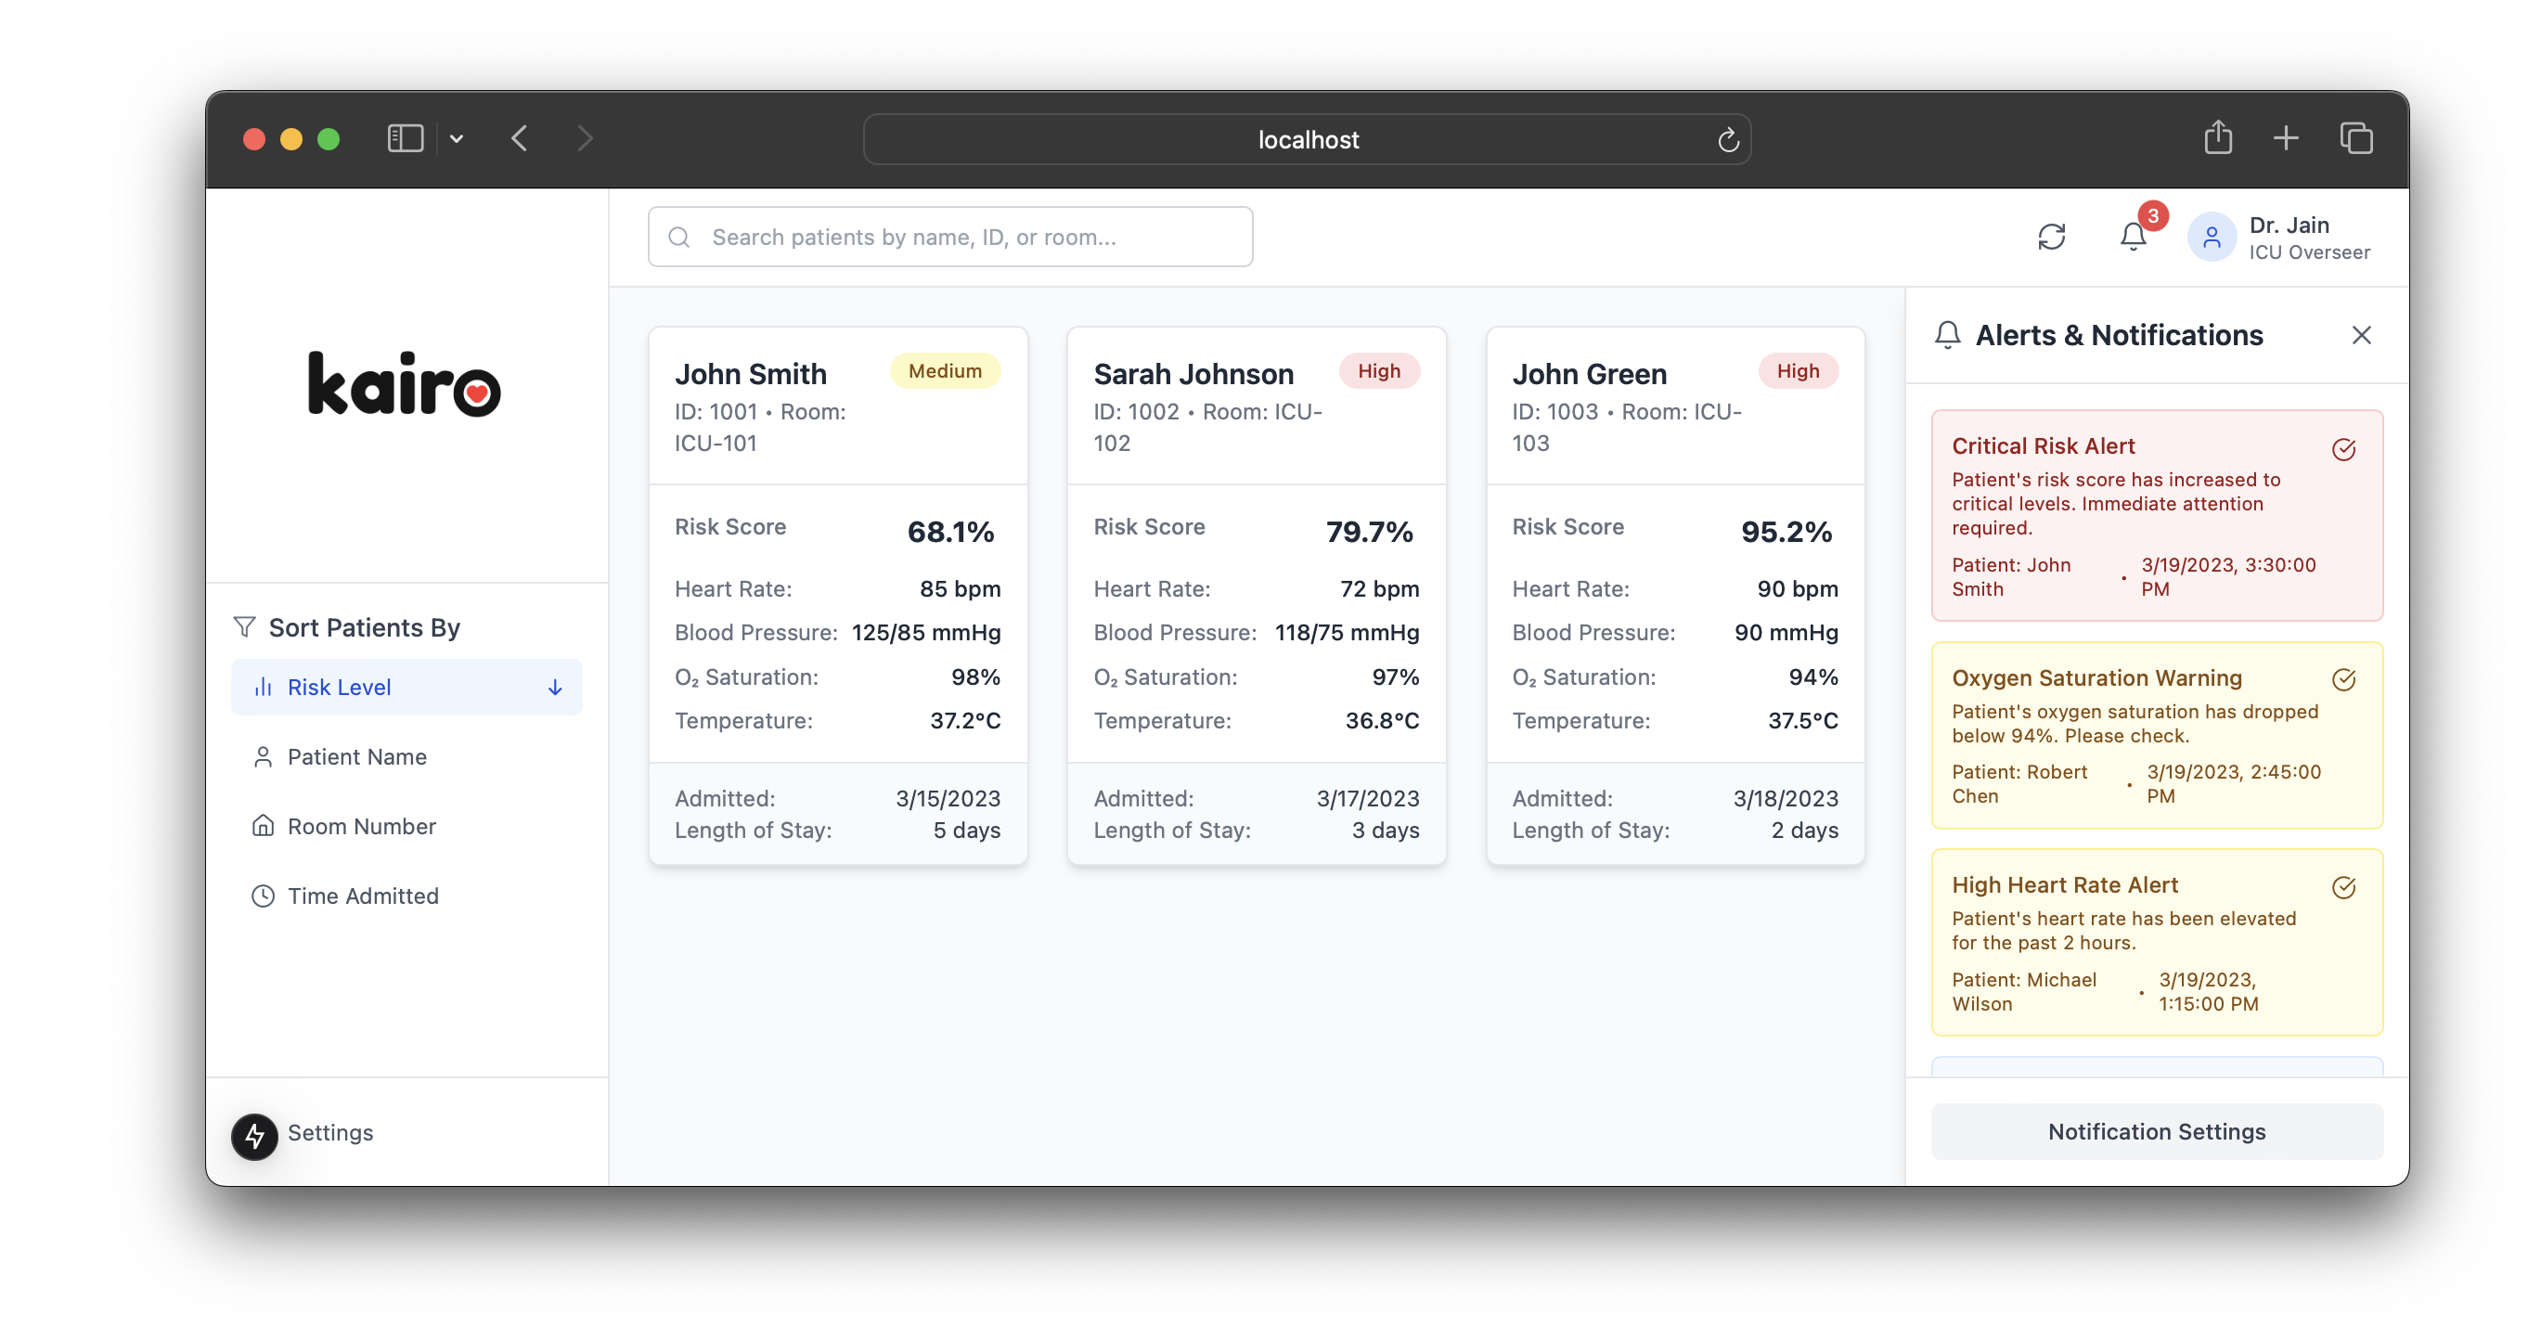Image resolution: width=2541 pixels, height=1340 pixels.
Task: Acknowledge the Oxygen Saturation Warning checkmark
Action: (x=2342, y=679)
